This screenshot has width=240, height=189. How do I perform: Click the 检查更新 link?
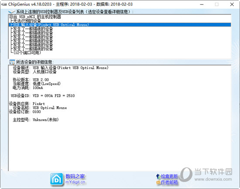pos(169,176)
